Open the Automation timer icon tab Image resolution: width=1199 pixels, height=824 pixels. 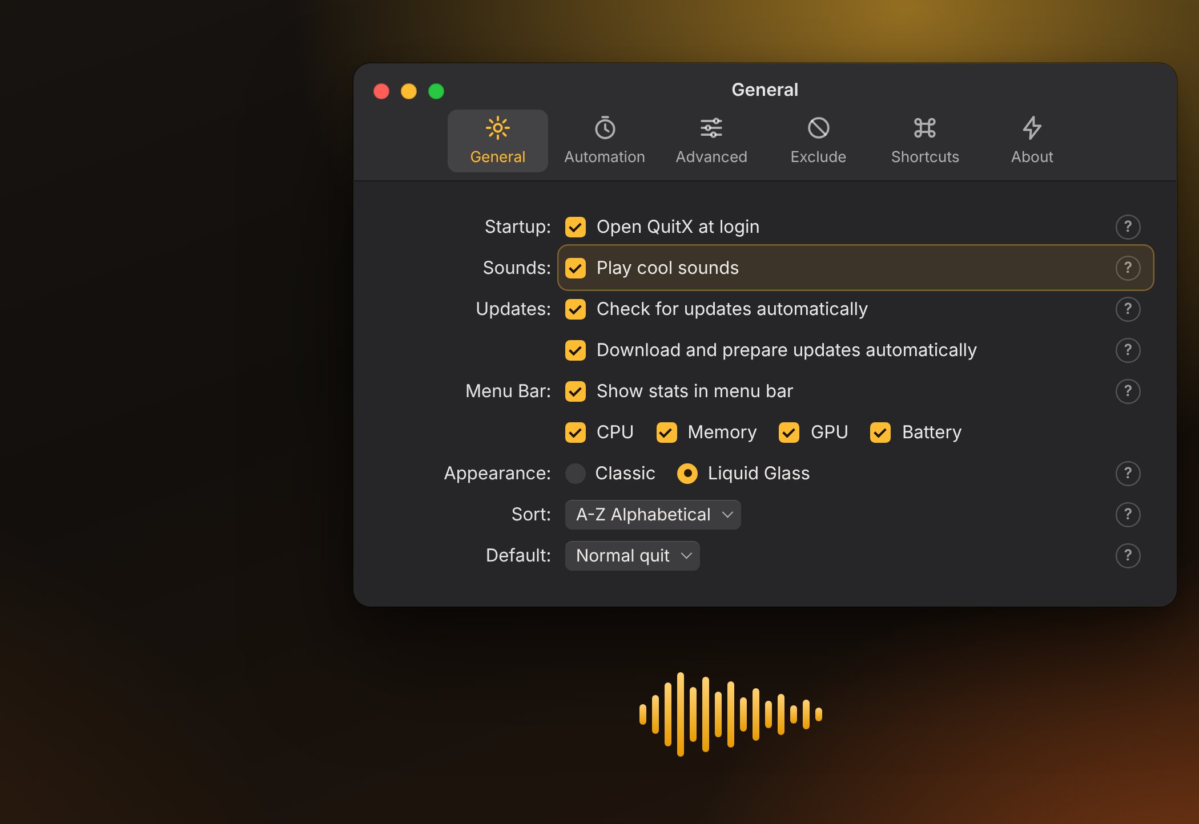605,140
